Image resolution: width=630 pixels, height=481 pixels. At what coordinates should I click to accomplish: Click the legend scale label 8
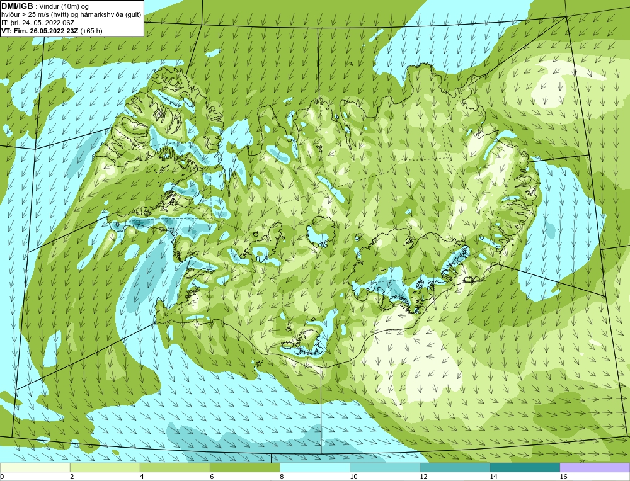(282, 477)
